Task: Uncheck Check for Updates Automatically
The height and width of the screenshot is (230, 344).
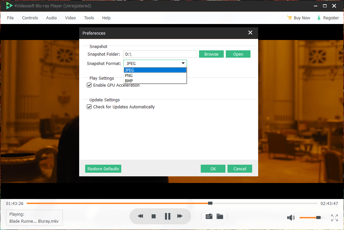Action: point(89,107)
